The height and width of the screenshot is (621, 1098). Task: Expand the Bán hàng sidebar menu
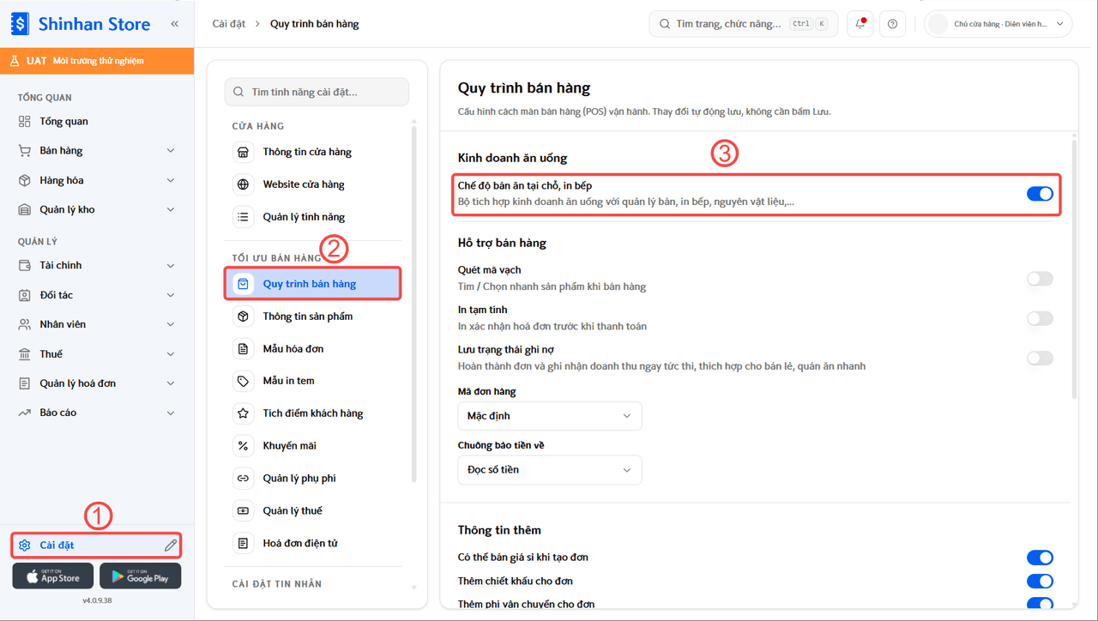(96, 151)
